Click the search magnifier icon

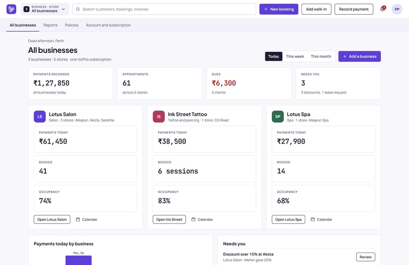click(78, 9)
